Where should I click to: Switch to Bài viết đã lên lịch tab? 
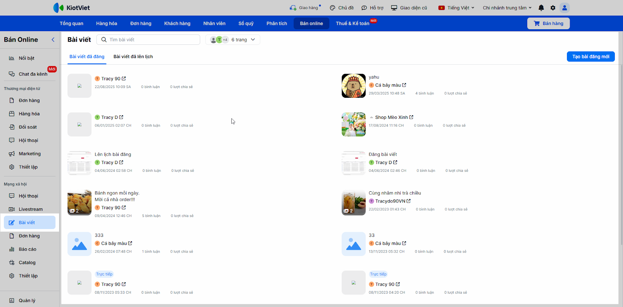click(133, 56)
